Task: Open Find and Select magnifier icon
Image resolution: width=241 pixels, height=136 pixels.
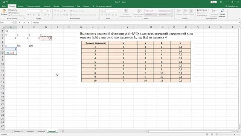Action: click(222, 11)
